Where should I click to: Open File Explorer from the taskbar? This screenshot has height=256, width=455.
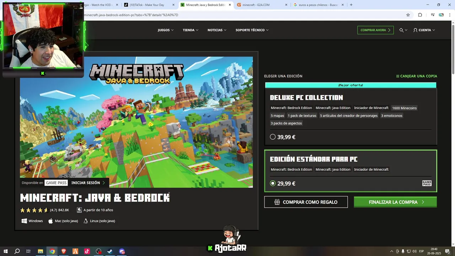pos(40,251)
